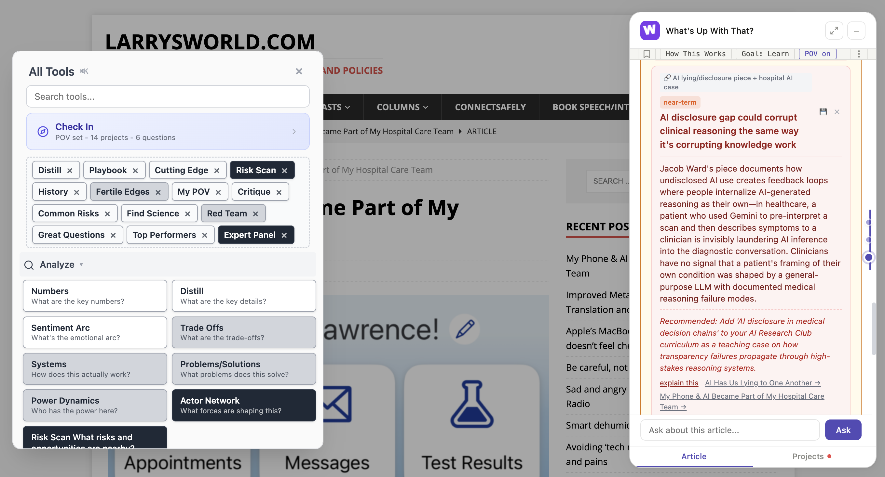Click the top timeline dot marker
The image size is (885, 477).
pyautogui.click(x=868, y=222)
